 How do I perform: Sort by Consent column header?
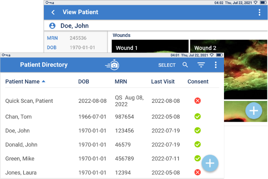(x=198, y=81)
